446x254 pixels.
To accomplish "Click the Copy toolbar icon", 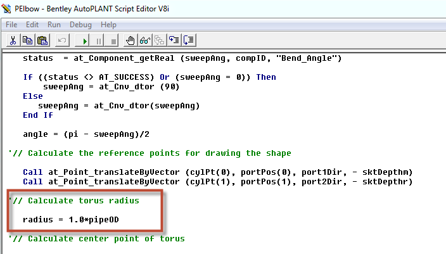I will click(x=28, y=41).
